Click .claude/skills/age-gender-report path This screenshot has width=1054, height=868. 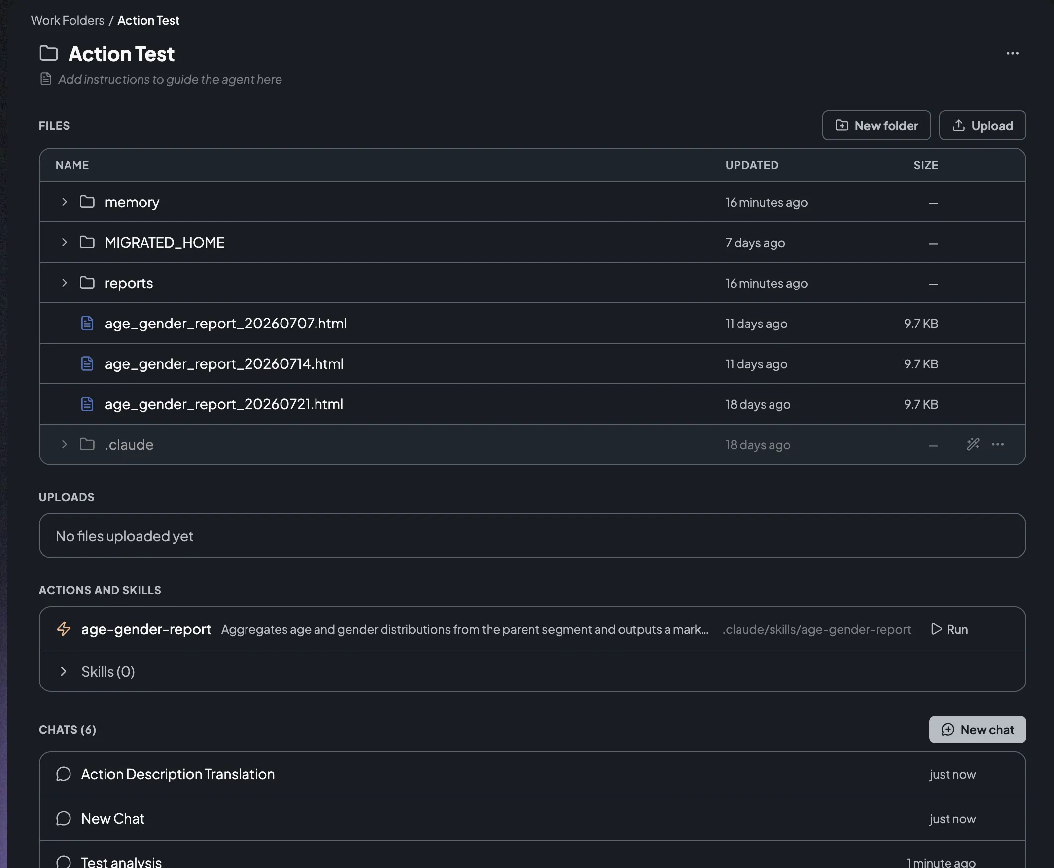click(x=816, y=629)
